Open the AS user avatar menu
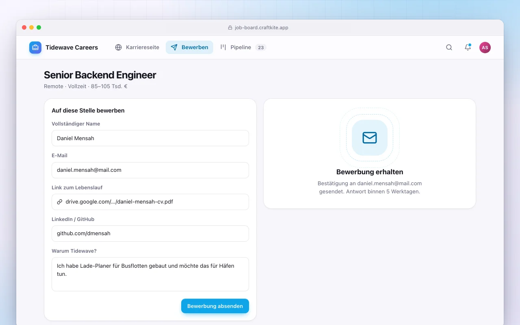The width and height of the screenshot is (520, 325). [485, 48]
